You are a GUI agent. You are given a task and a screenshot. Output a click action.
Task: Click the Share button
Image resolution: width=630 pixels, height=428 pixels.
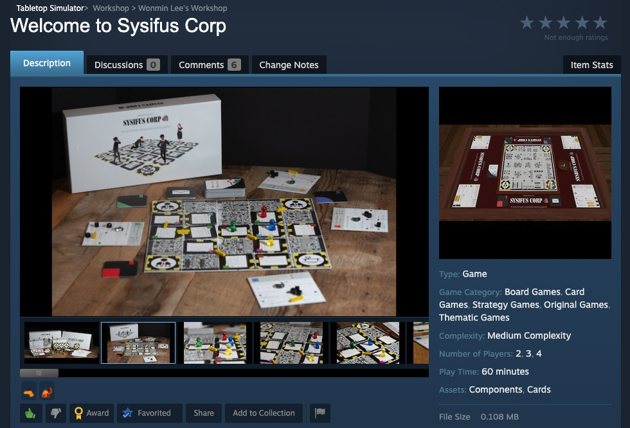(x=204, y=413)
